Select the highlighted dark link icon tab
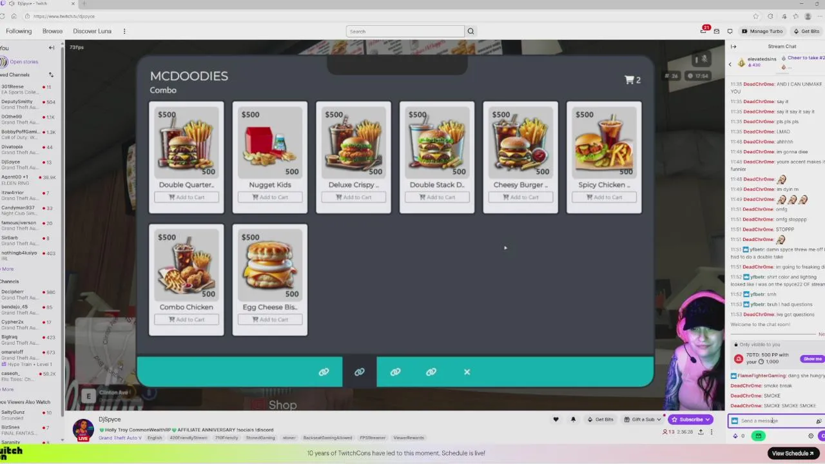The height and width of the screenshot is (464, 825). click(x=359, y=372)
